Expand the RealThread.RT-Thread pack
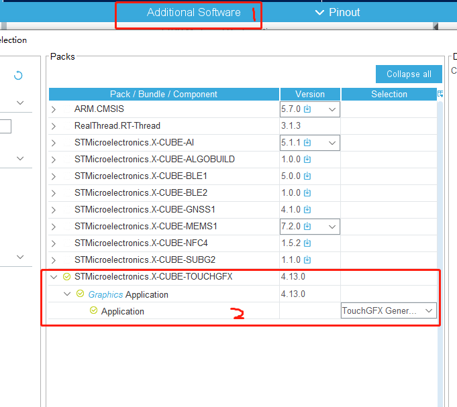 [x=53, y=126]
